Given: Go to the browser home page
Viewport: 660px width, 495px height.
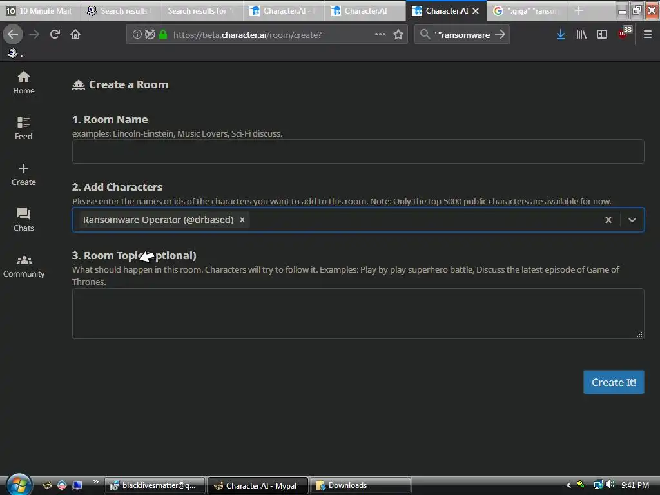Looking at the screenshot, I should (x=75, y=35).
